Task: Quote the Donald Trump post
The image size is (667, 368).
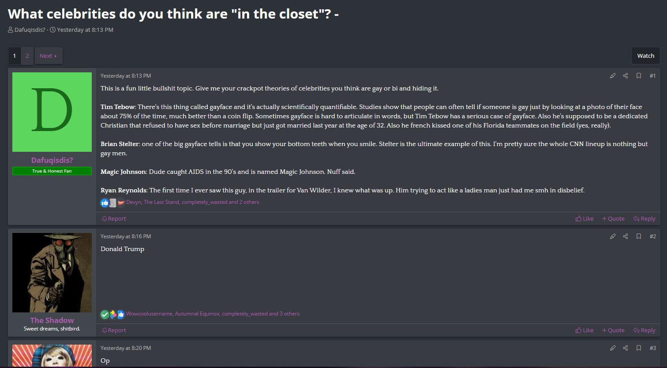Action: [613, 330]
